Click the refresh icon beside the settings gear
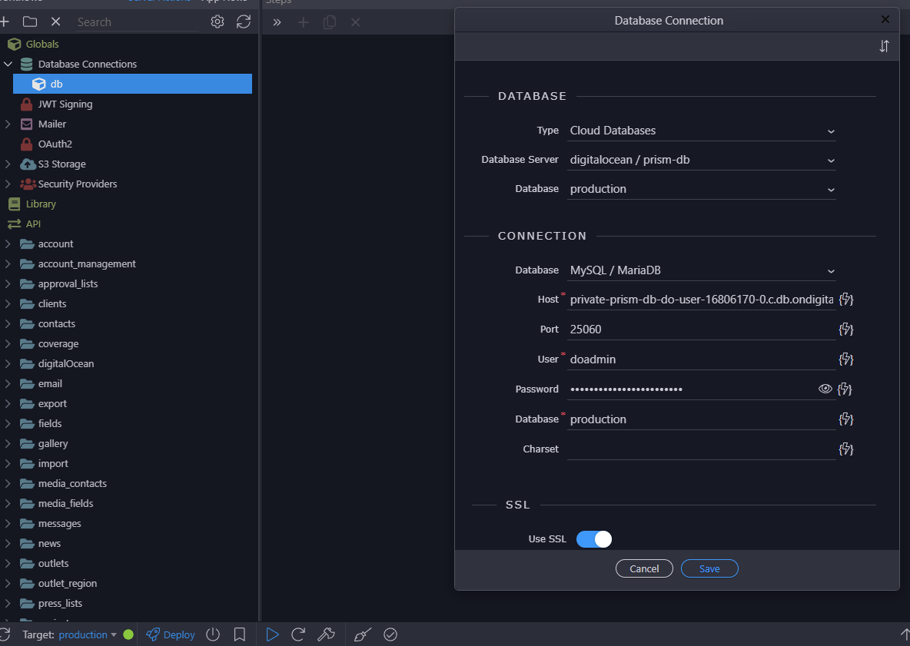 click(244, 22)
